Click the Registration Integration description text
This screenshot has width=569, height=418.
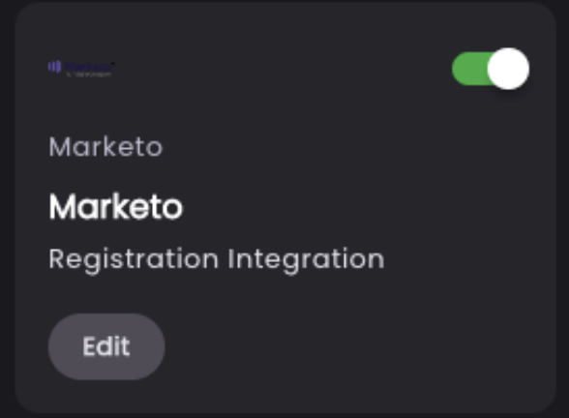click(x=217, y=259)
